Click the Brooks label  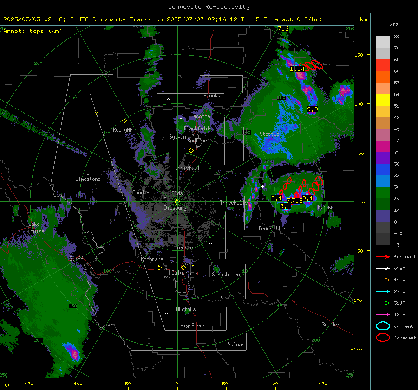[330, 325]
